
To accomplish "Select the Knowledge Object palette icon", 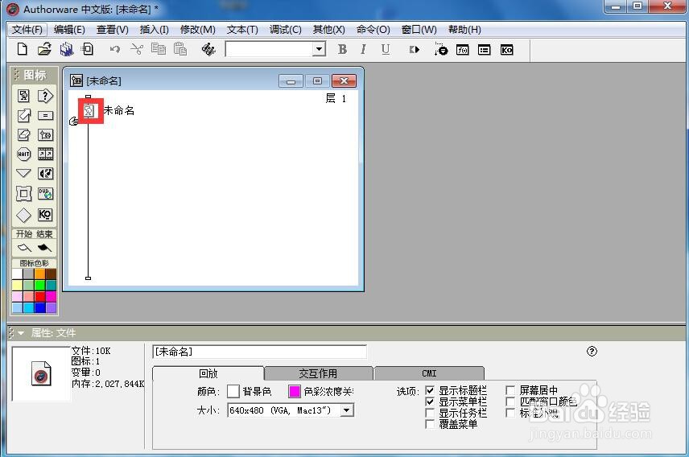I will tap(45, 215).
